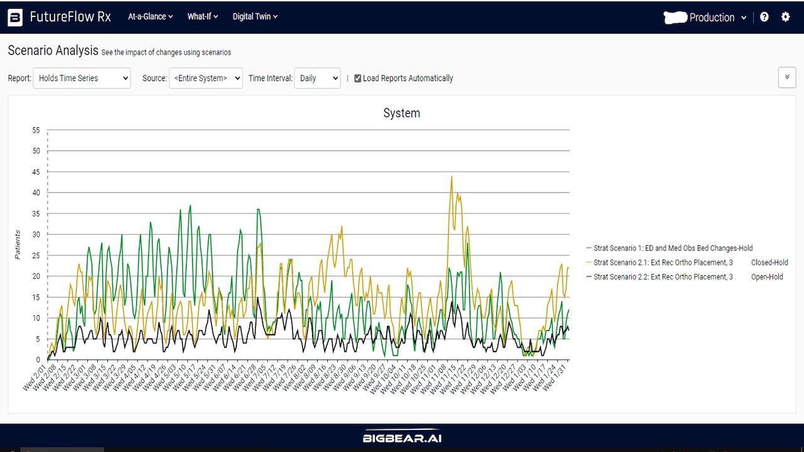
Task: Click the green swatch for Strat Scenario 1
Action: pyautogui.click(x=589, y=248)
